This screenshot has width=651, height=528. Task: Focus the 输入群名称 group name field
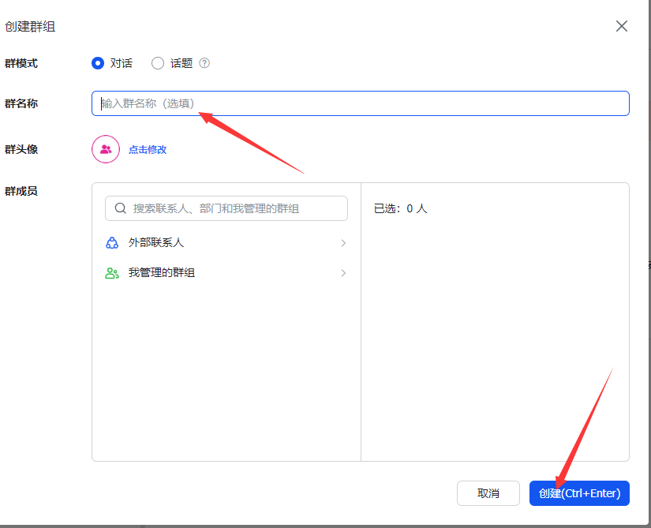[361, 103]
